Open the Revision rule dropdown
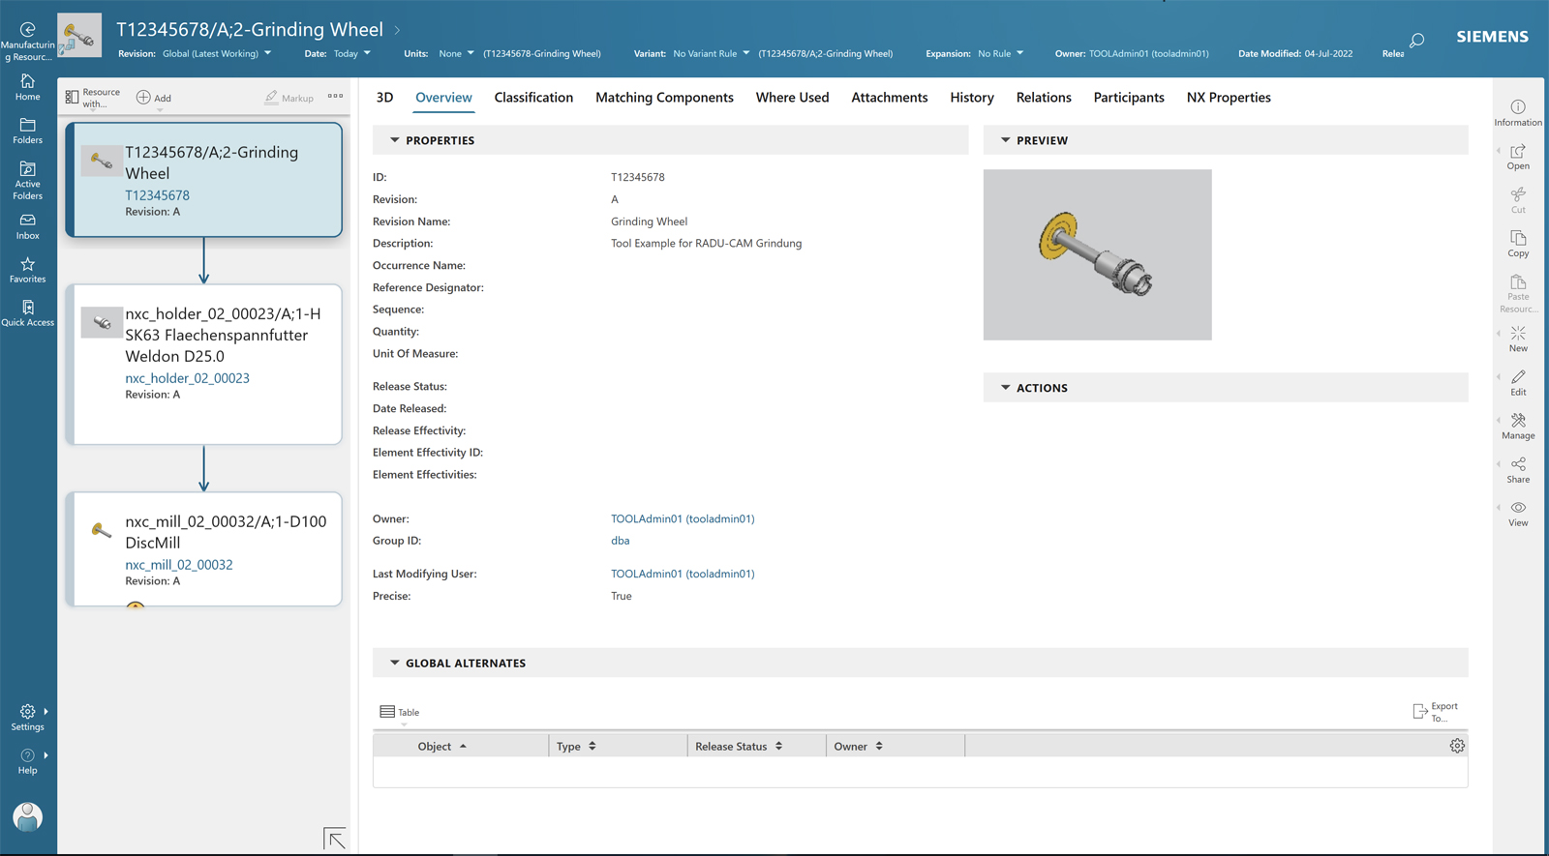Image resolution: width=1549 pixels, height=856 pixels. coord(217,53)
